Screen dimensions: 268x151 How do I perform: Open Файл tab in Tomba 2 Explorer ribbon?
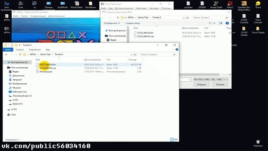(8, 49)
